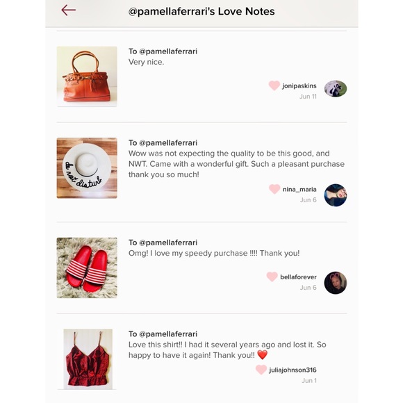Open the orange handbag listing thumbnail

click(87, 76)
